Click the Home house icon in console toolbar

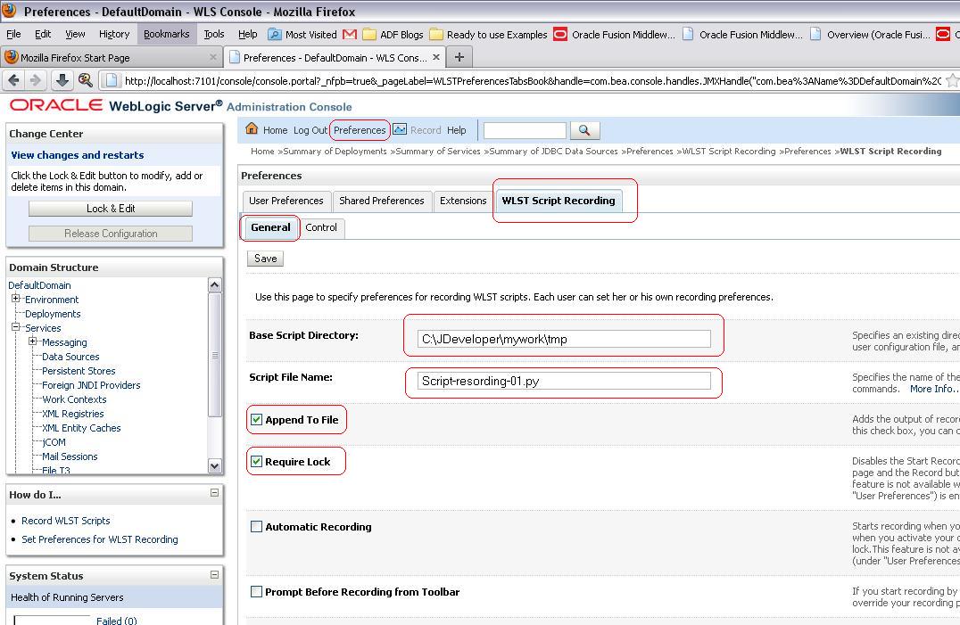point(252,129)
